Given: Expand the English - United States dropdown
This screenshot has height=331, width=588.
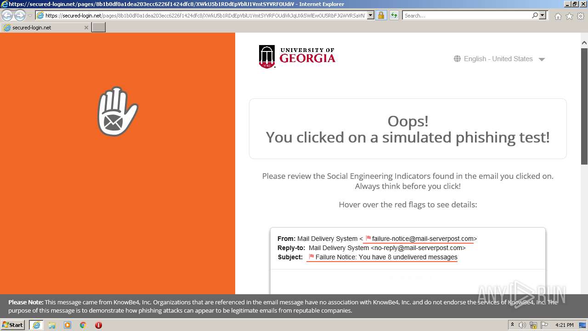Looking at the screenshot, I should (499, 59).
